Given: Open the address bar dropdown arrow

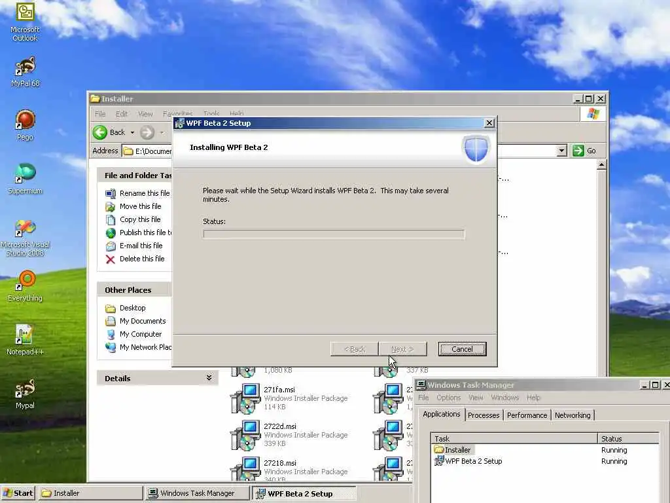Looking at the screenshot, I should pos(562,151).
